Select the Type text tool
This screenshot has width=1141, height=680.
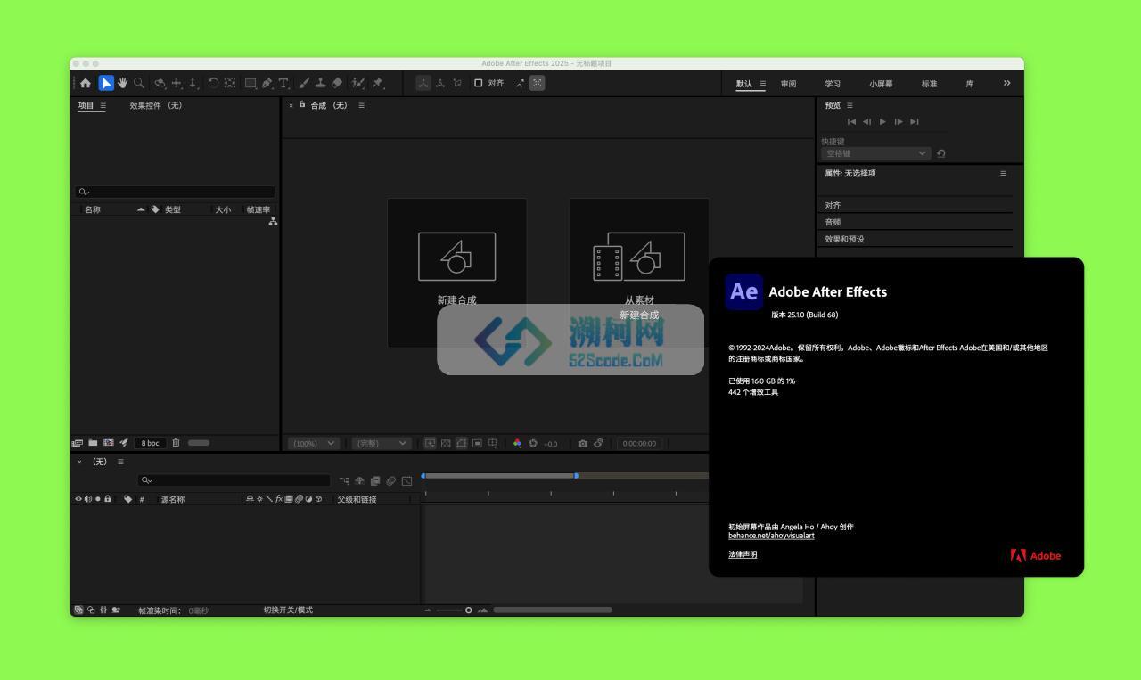(x=283, y=83)
